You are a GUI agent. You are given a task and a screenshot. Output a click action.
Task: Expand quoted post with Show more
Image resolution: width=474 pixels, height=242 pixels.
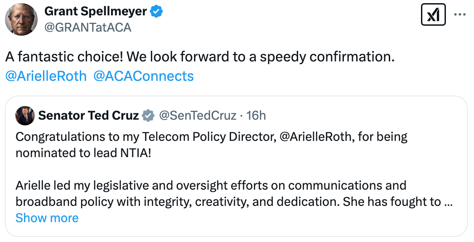tap(47, 218)
